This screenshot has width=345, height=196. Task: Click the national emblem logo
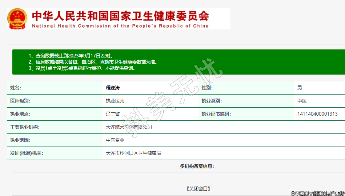click(x=17, y=19)
